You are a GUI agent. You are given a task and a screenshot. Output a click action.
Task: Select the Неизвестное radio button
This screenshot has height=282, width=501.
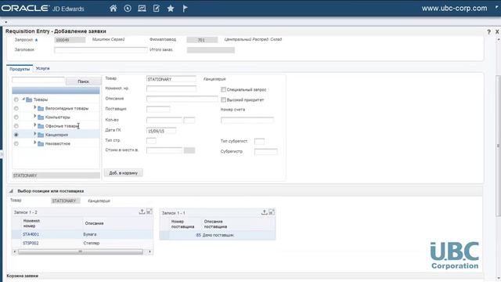click(16, 144)
